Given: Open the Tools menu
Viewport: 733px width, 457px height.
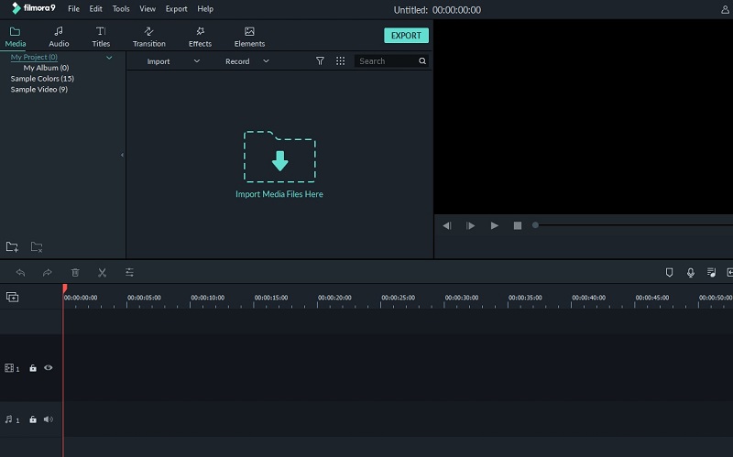Looking at the screenshot, I should (121, 9).
